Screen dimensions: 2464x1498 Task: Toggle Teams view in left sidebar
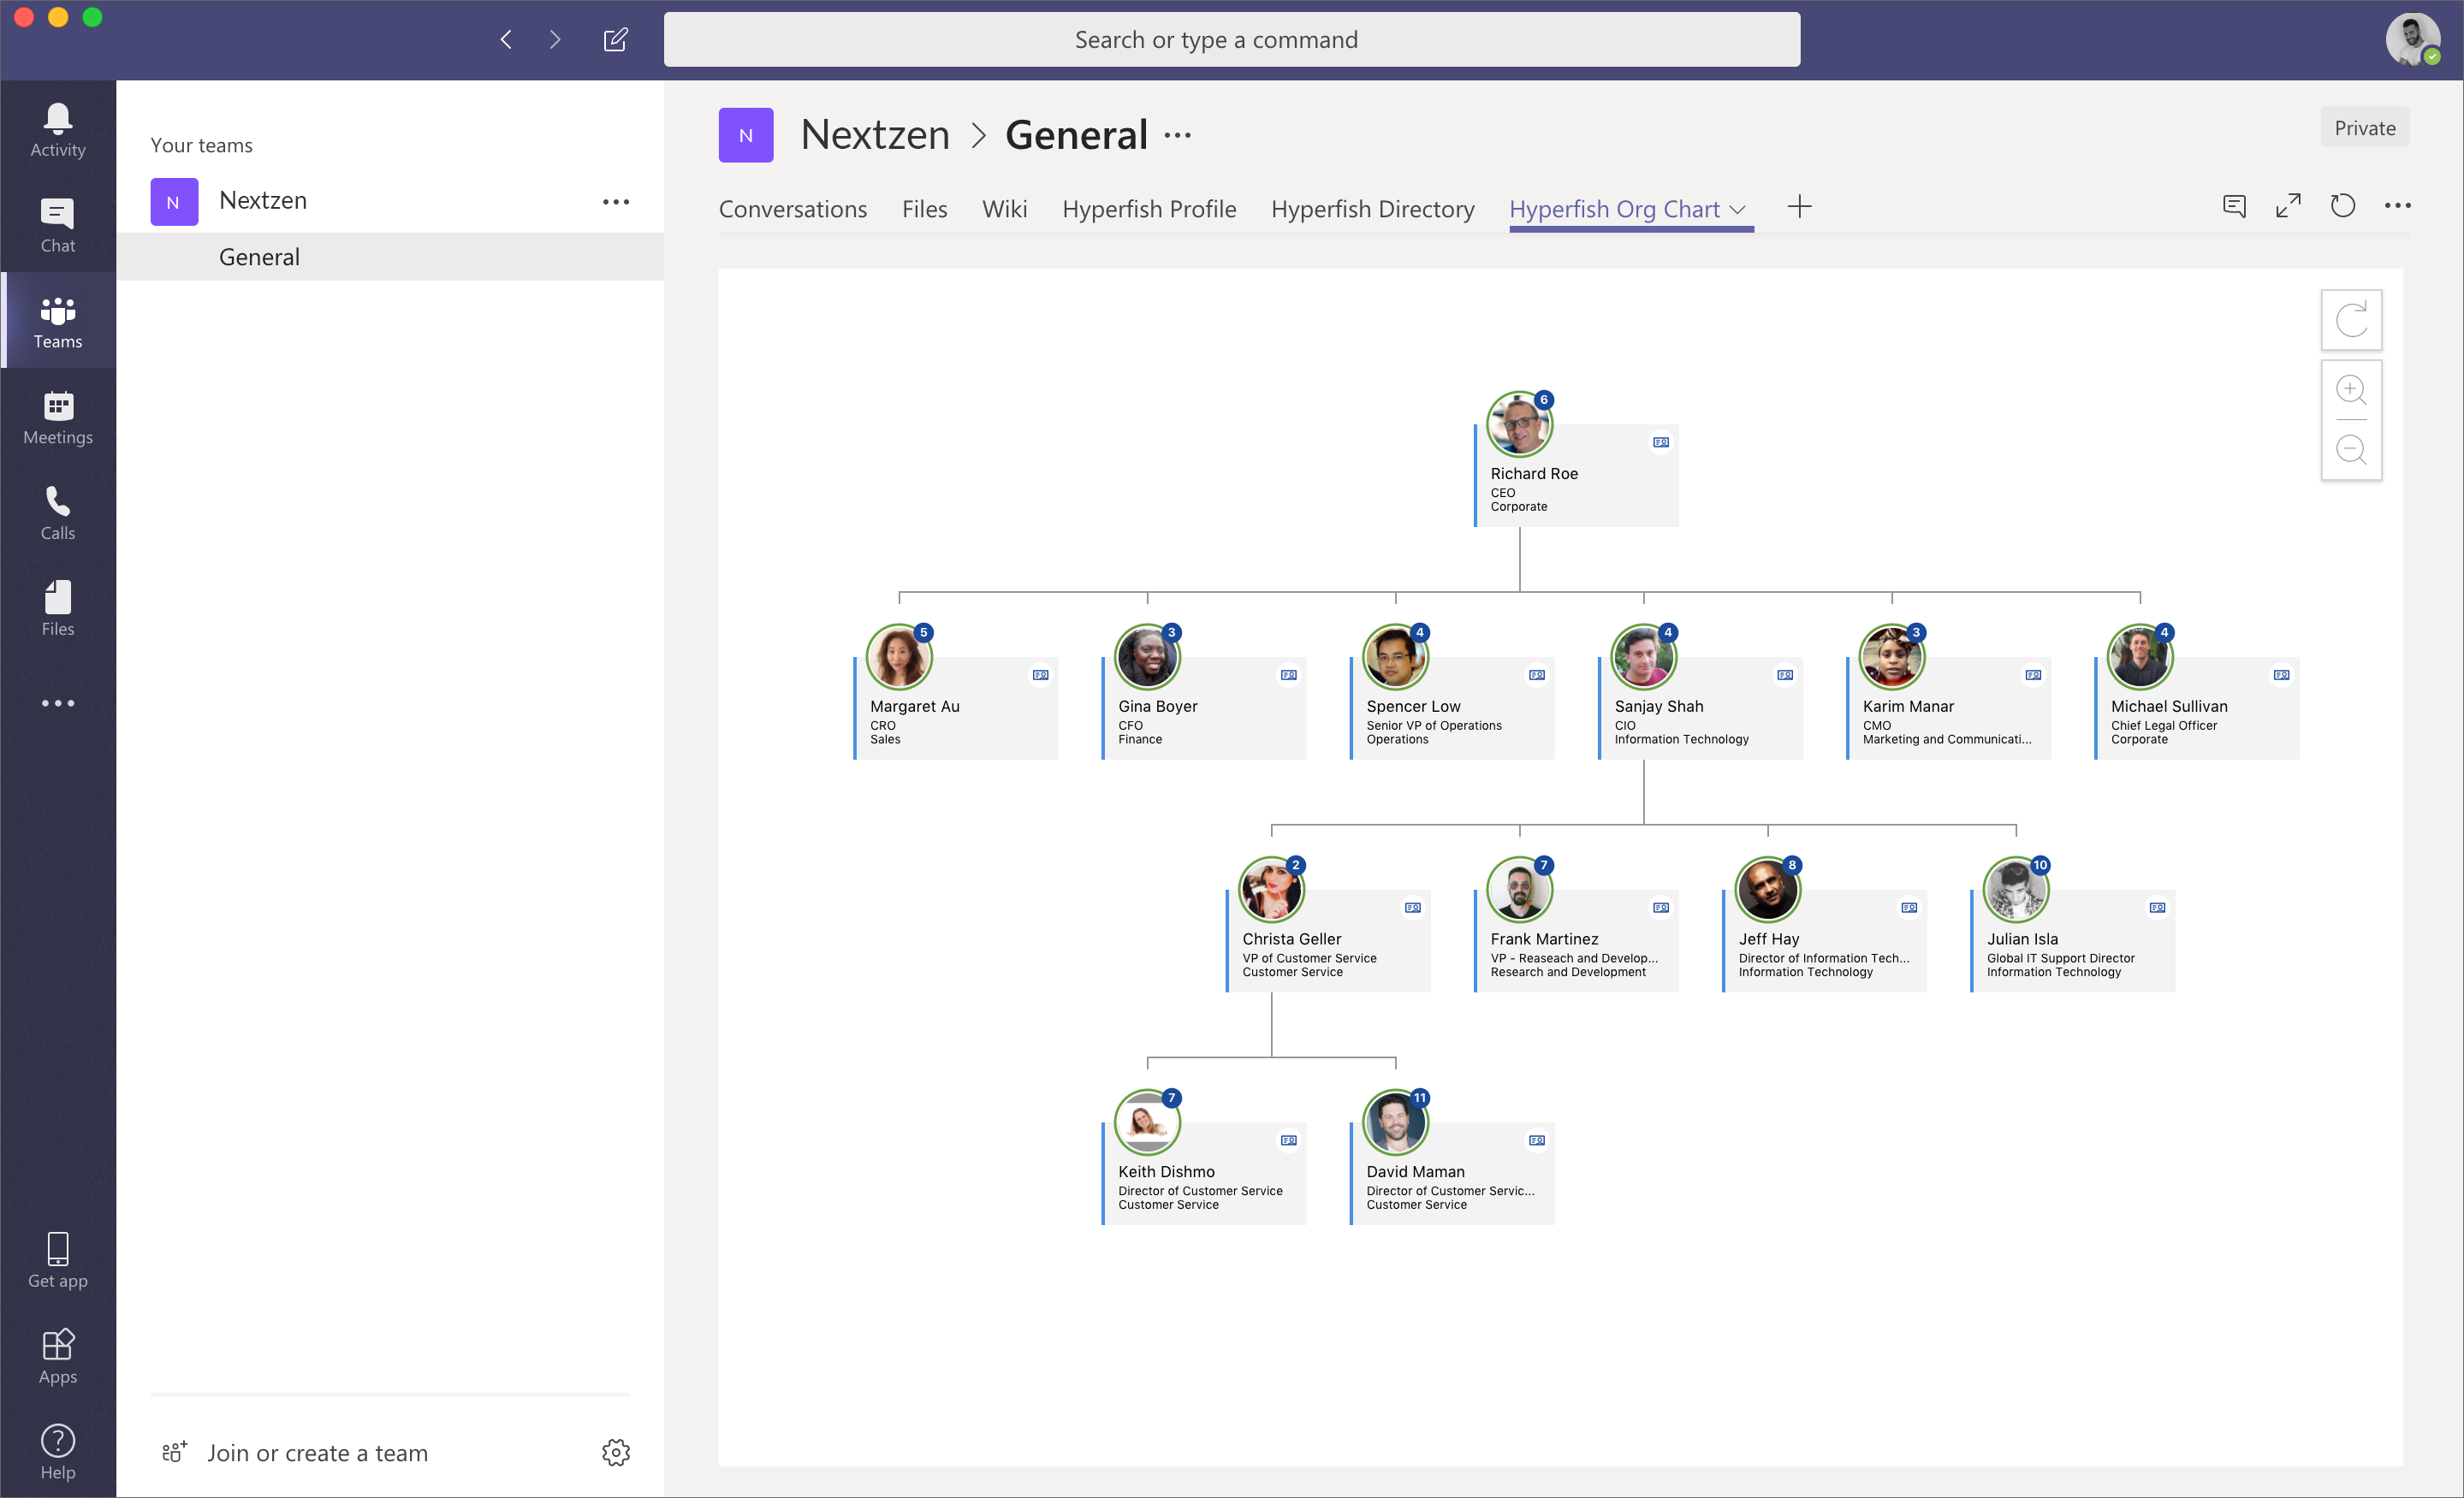tap(58, 324)
